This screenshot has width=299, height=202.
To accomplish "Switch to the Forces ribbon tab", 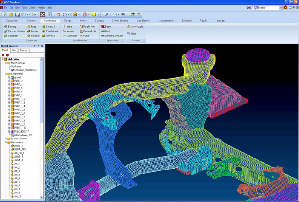I will coord(68,21).
